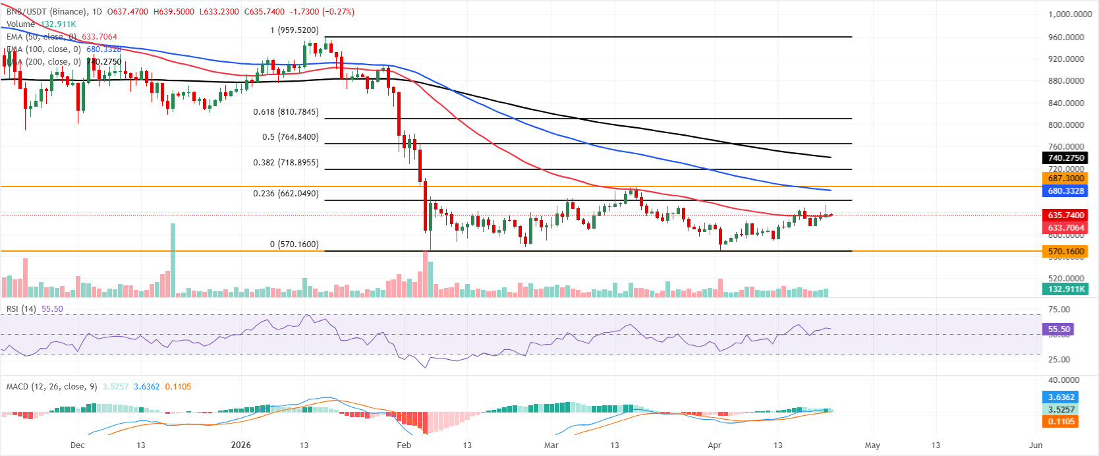Screen dimensions: 1099x456
Task: Select the Feb marker on time axis
Action: click(x=404, y=445)
